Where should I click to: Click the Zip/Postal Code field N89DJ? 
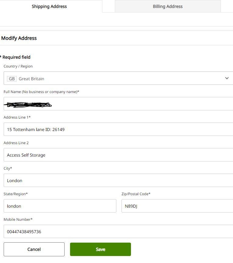click(177, 206)
